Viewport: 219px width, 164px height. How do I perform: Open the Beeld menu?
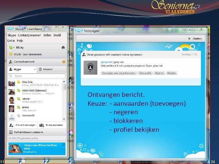point(57,35)
